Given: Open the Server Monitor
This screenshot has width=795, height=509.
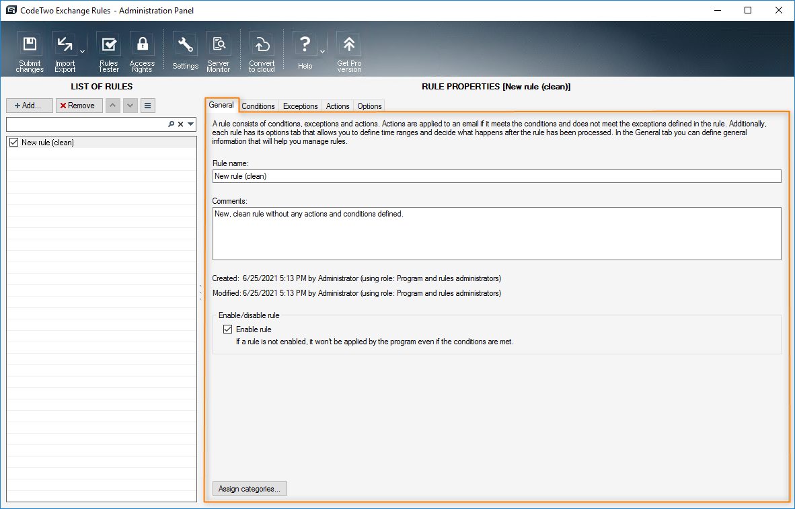Looking at the screenshot, I should (219, 52).
